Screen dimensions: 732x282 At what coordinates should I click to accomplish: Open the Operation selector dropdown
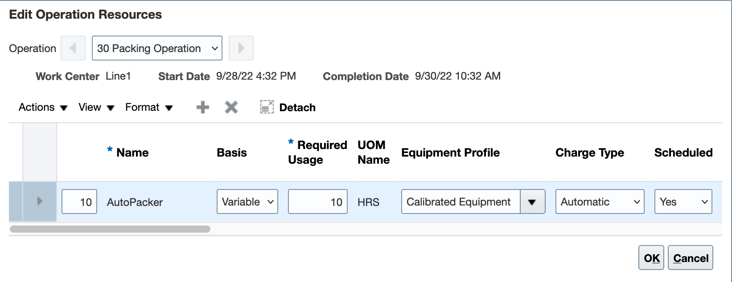click(x=157, y=48)
